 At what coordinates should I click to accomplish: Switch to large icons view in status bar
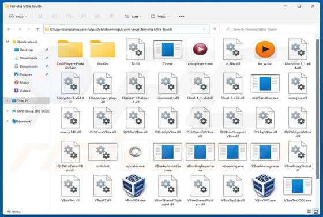pos(316,211)
